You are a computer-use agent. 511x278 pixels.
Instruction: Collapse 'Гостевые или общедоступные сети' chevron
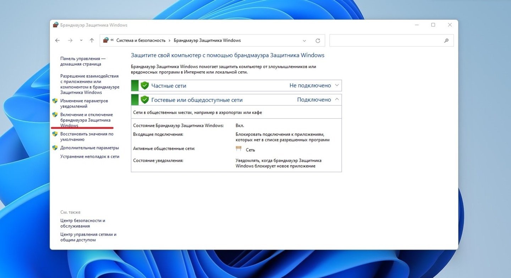[x=337, y=99]
